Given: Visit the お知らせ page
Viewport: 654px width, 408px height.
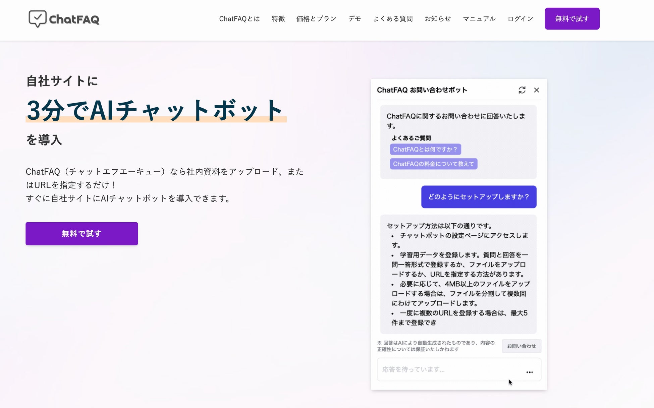Looking at the screenshot, I should coord(437,19).
